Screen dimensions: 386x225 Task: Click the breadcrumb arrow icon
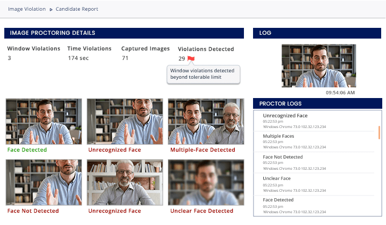[x=51, y=10]
